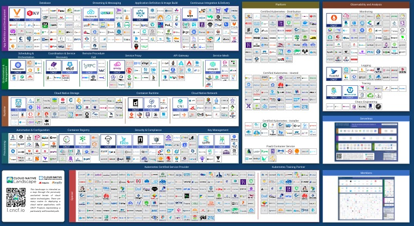Viewport: 414px width, 226px height.
Task: Select the OpenTracing card
Action: (350, 92)
